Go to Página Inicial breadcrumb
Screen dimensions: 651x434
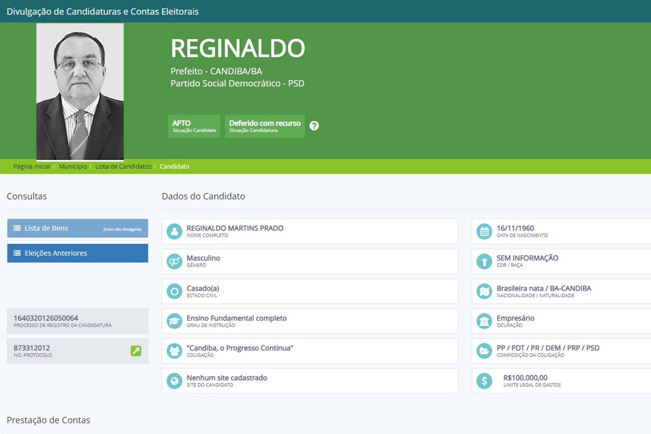coord(32,166)
